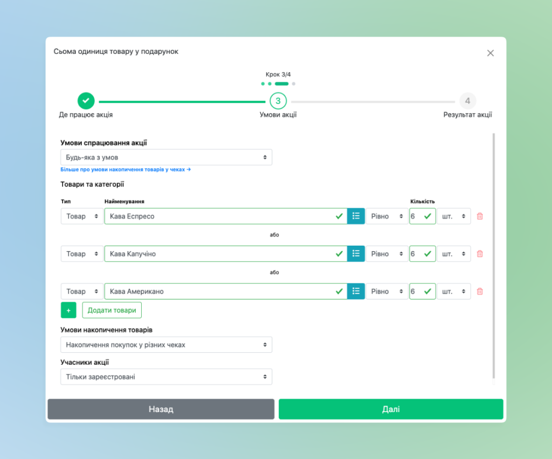
Task: Jump to step 4 Результат акції
Action: [467, 101]
